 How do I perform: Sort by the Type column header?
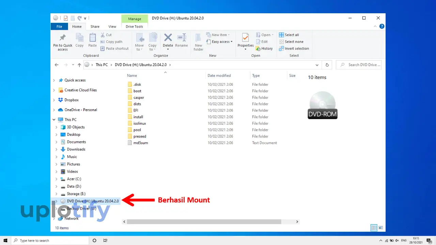256,76
